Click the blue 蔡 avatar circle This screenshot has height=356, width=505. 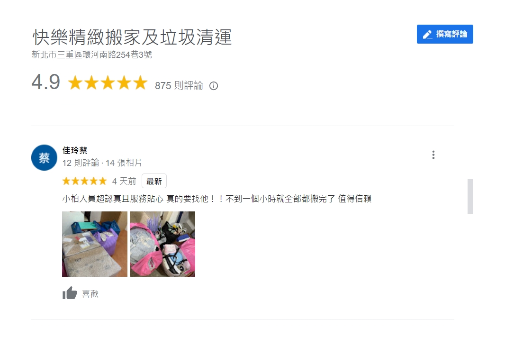[x=44, y=157]
